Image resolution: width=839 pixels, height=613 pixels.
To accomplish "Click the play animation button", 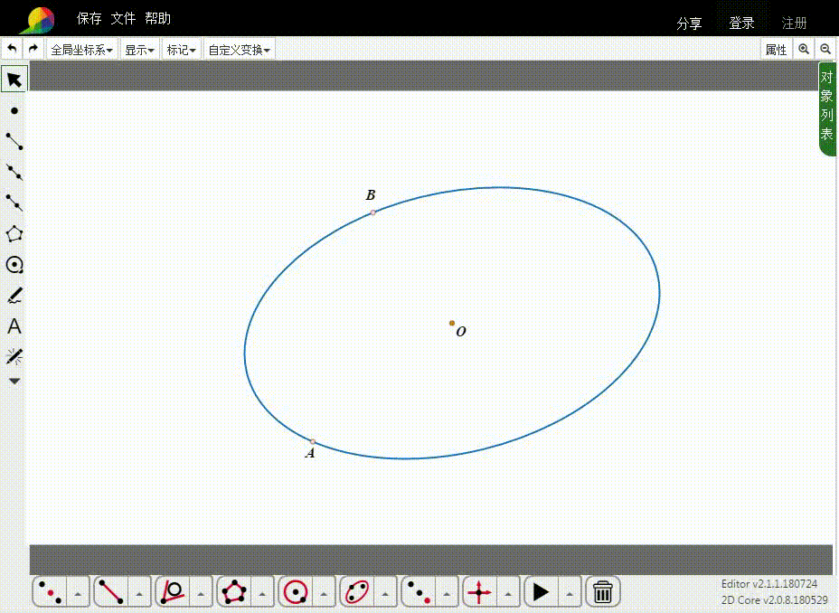I will tap(541, 592).
